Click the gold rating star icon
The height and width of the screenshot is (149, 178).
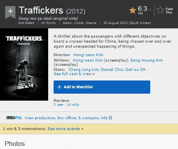pos(133,10)
